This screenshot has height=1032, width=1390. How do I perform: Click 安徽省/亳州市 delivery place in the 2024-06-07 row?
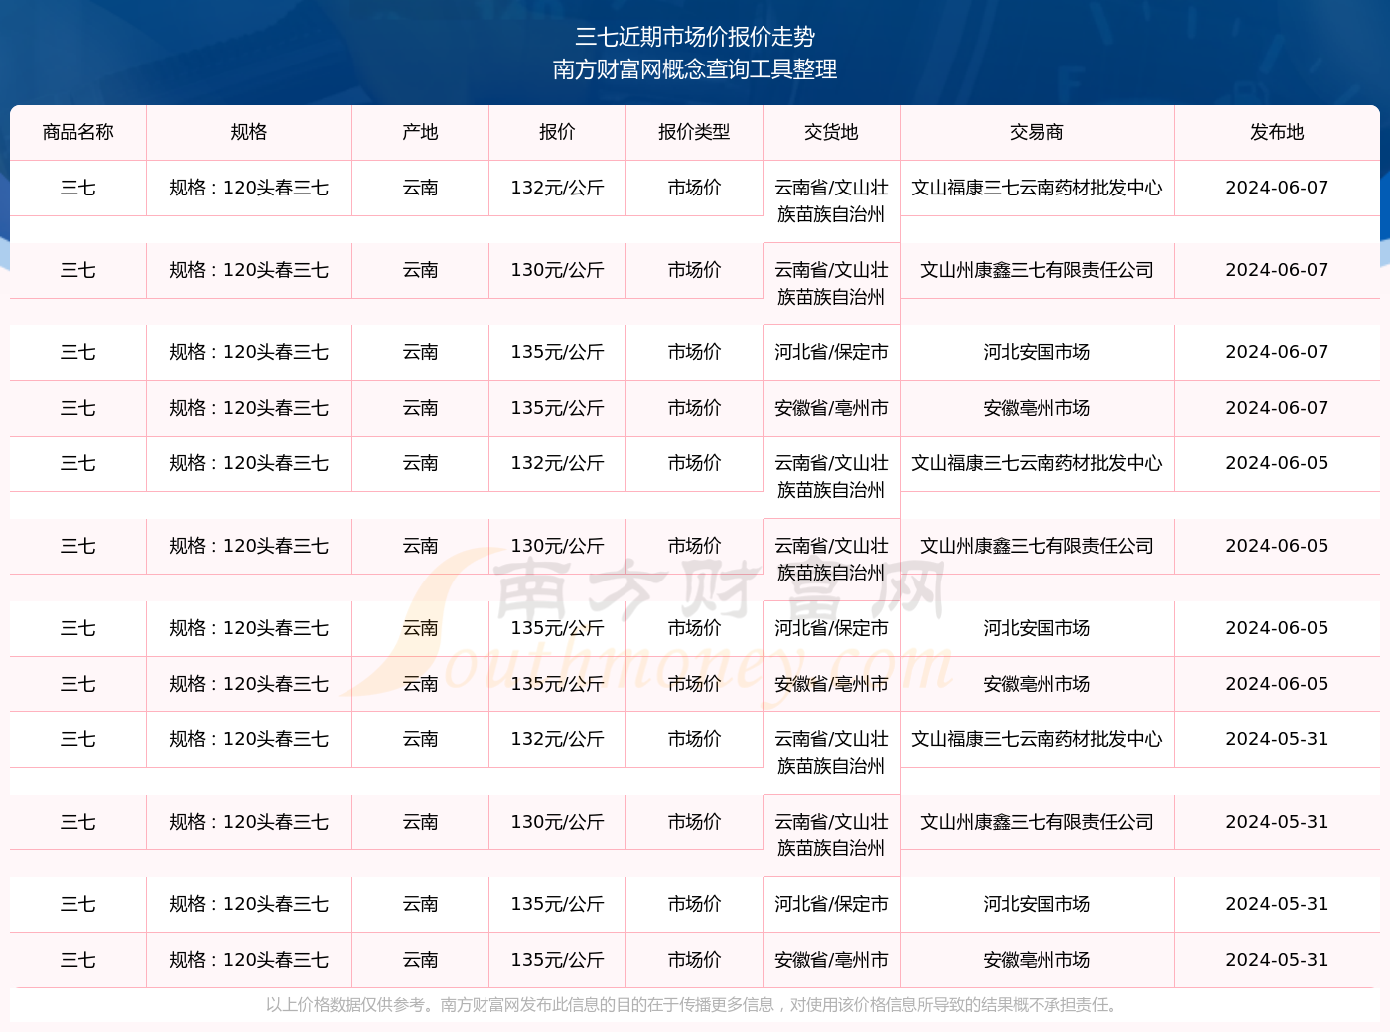point(832,408)
